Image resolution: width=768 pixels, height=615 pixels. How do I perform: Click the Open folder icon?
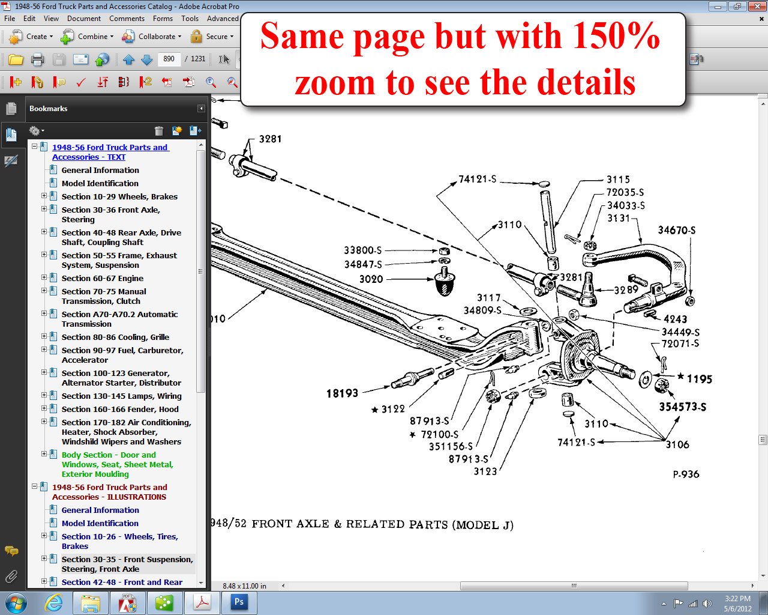[x=16, y=59]
